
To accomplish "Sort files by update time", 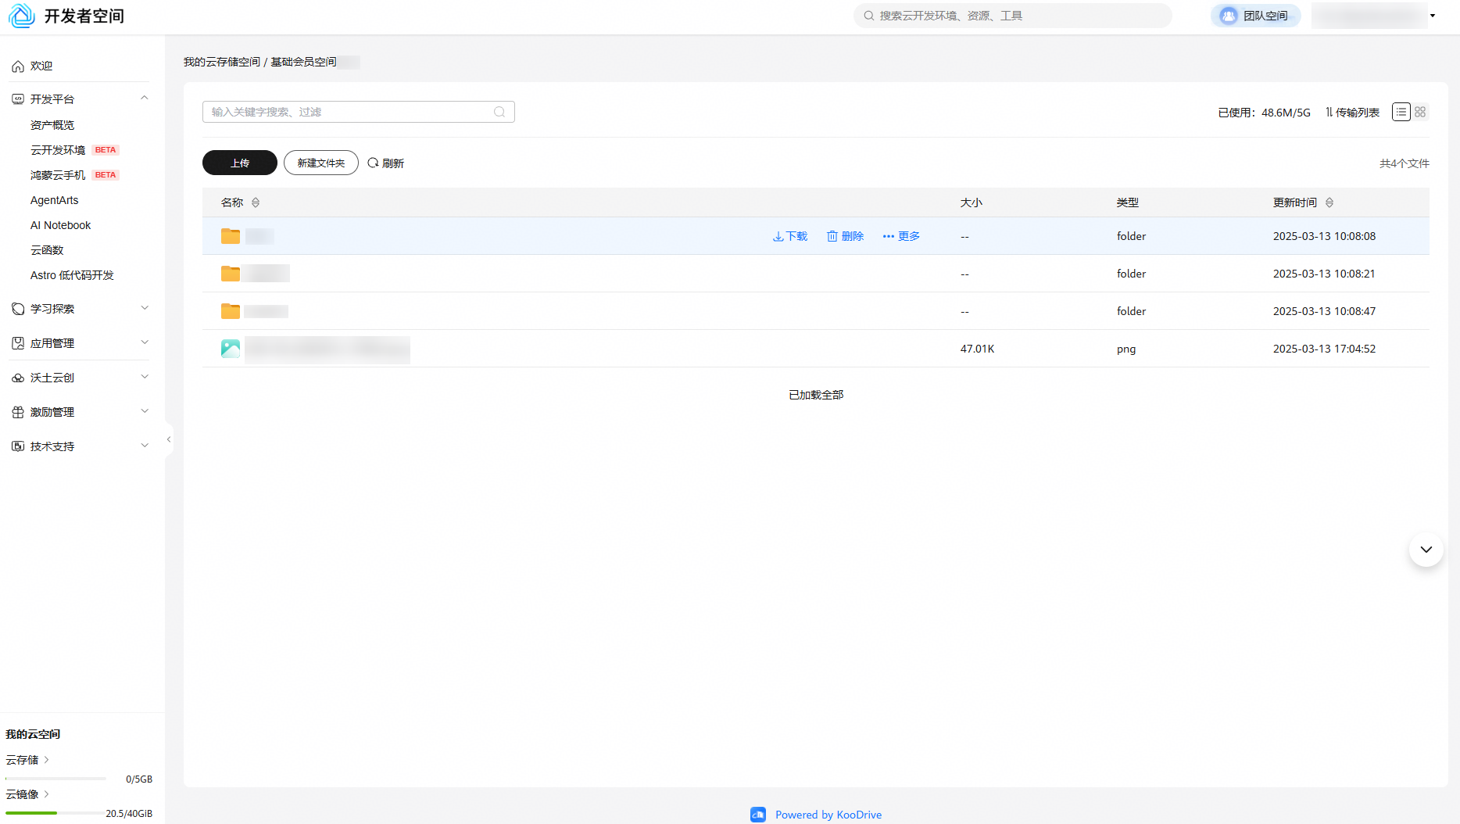I will [1329, 202].
